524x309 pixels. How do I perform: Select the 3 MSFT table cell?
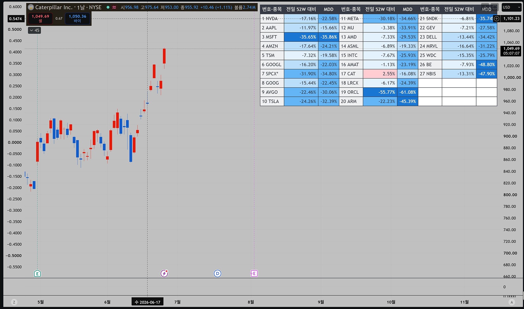272,37
